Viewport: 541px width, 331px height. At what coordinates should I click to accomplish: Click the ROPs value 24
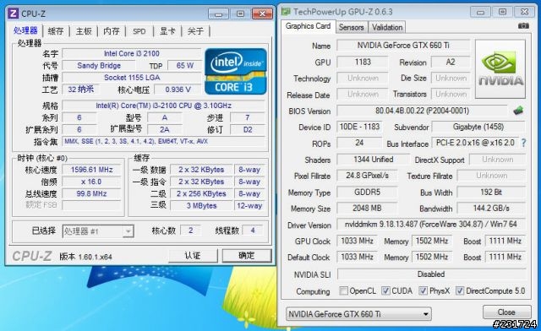pos(359,143)
